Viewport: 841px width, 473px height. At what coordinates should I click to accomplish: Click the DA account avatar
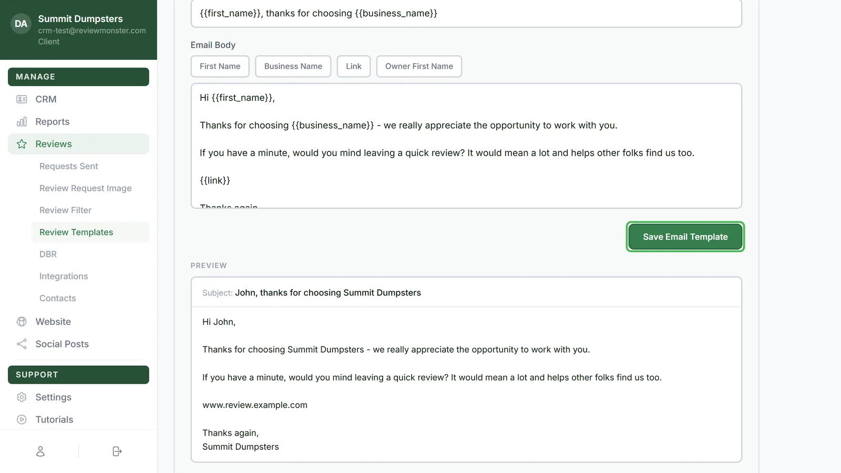coord(21,24)
